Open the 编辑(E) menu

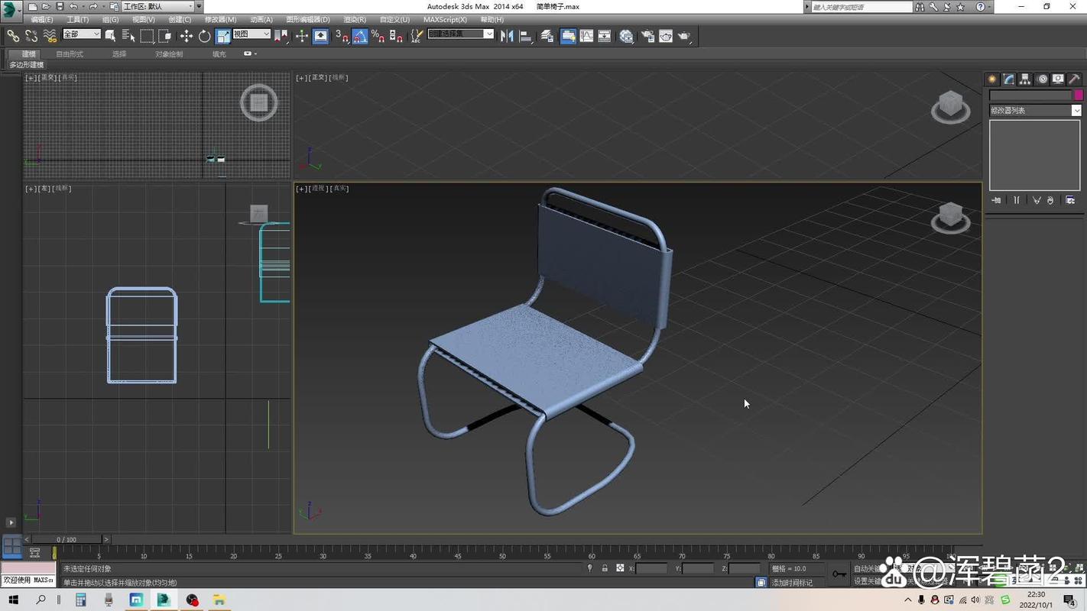(42, 20)
